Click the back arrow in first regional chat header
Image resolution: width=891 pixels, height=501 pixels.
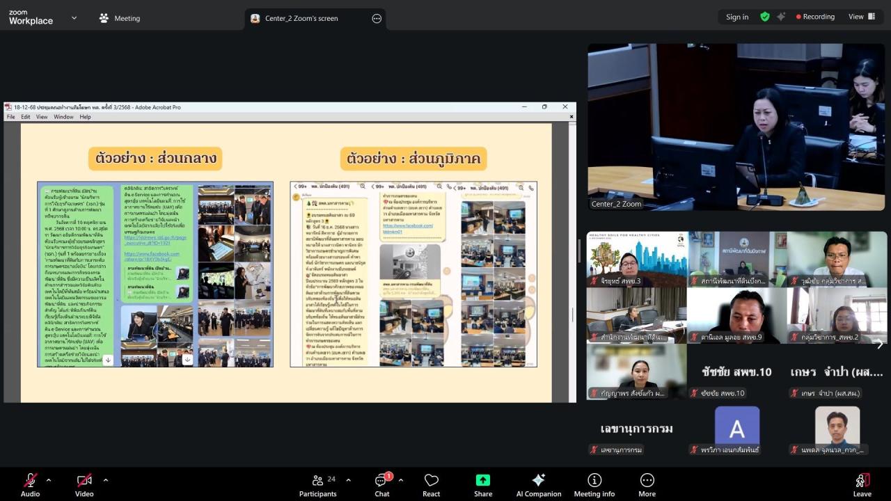[295, 186]
